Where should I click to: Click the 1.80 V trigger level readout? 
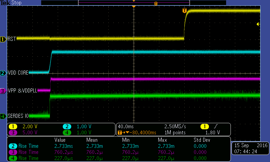213,132
